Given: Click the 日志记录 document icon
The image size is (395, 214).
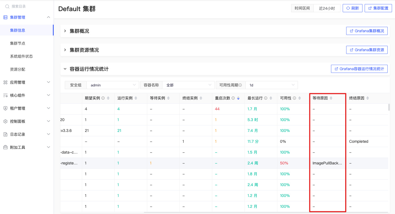Looking at the screenshot, I should 5,134.
